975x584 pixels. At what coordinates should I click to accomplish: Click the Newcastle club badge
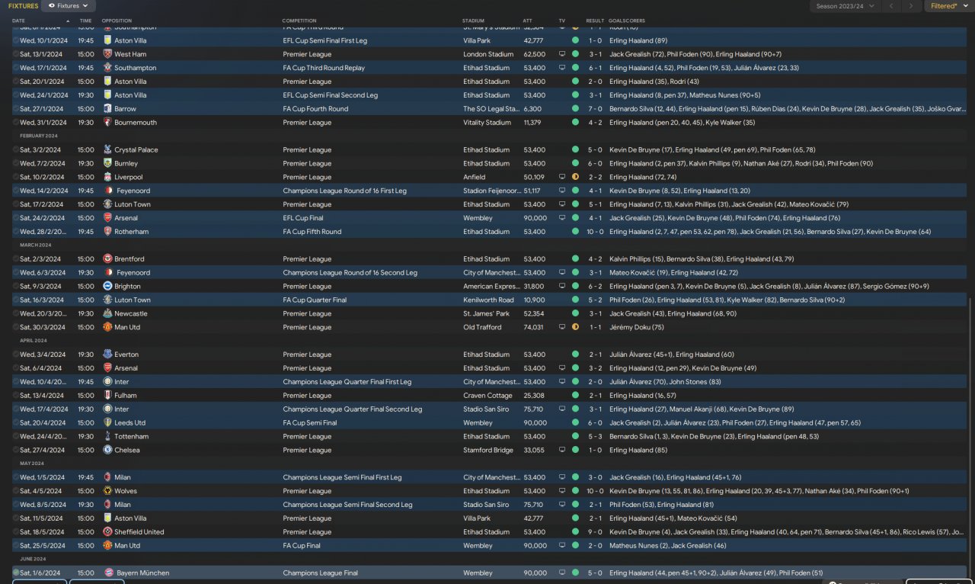point(107,313)
